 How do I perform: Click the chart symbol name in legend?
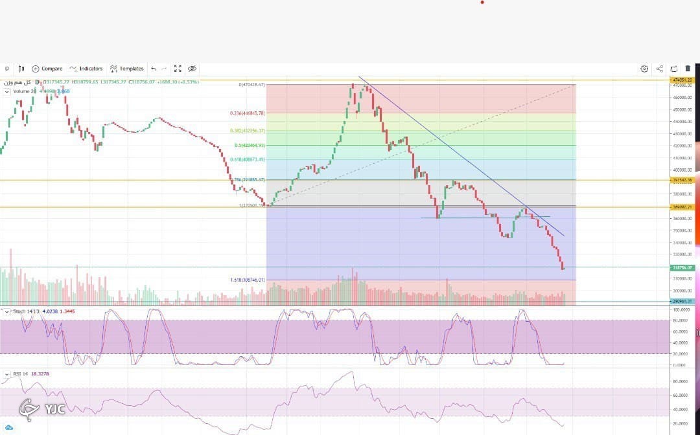[x=17, y=82]
